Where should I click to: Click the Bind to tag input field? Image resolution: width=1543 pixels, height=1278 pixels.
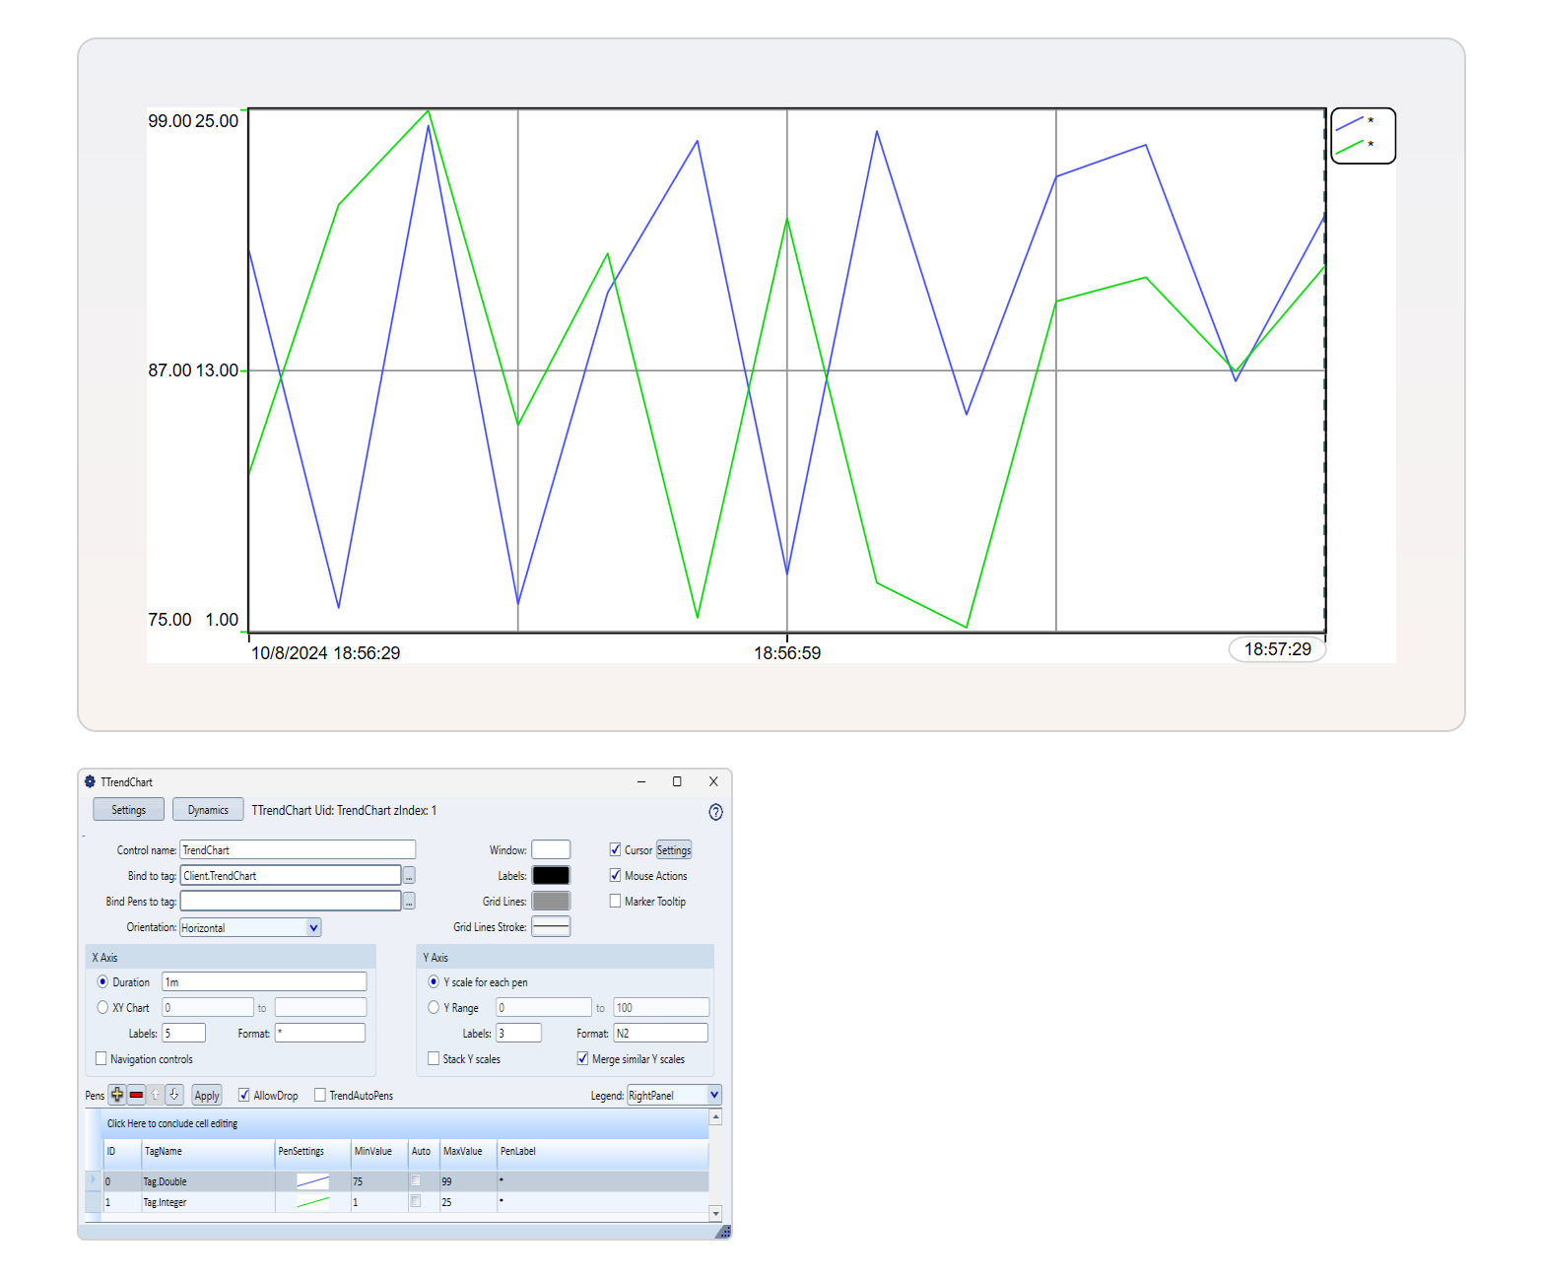point(291,875)
